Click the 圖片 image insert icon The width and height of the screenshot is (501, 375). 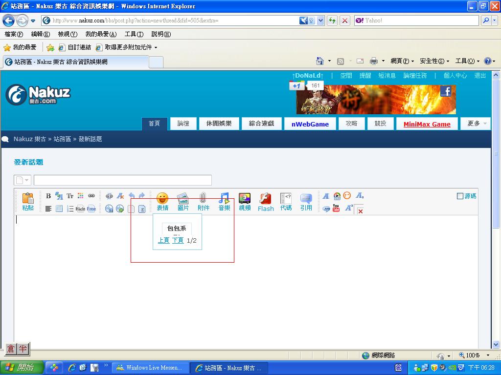[183, 201]
